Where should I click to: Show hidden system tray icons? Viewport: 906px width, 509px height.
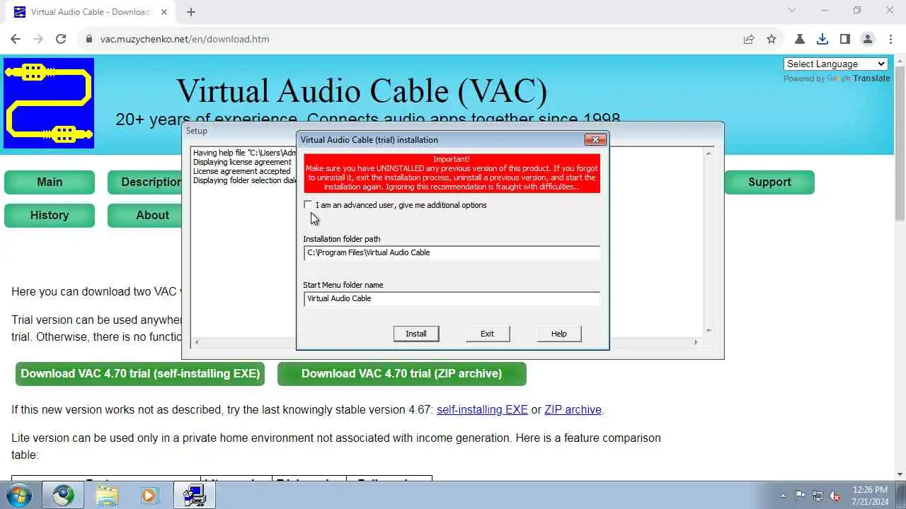[783, 496]
